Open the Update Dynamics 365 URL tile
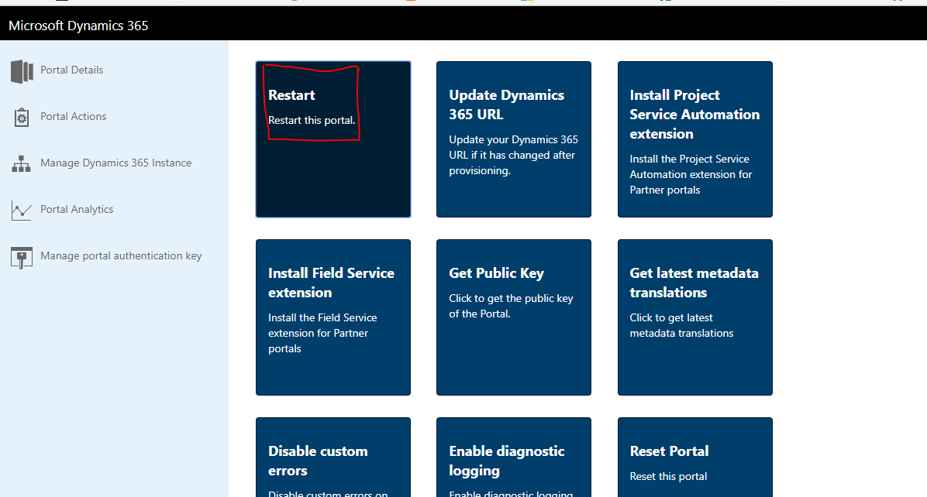 (514, 139)
